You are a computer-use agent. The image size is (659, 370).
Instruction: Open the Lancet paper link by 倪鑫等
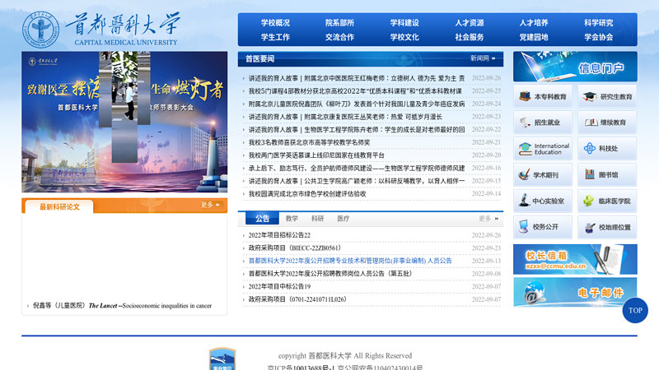[x=122, y=306]
